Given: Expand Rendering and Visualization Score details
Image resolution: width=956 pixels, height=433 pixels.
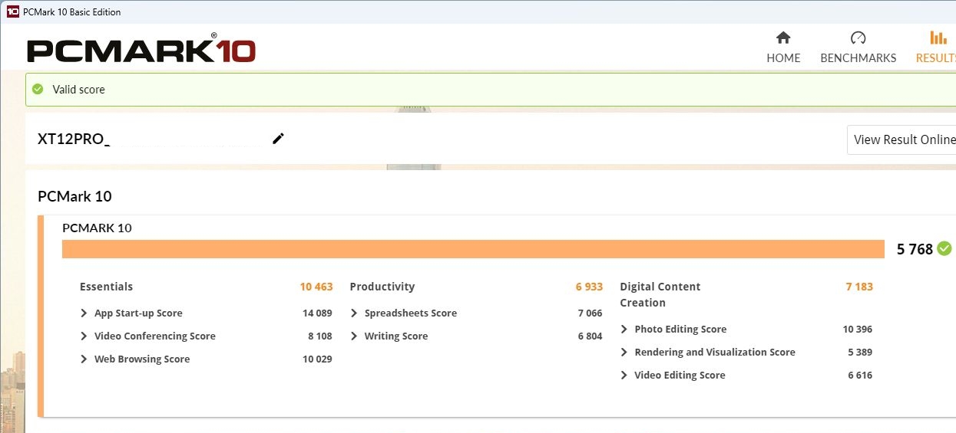Looking at the screenshot, I should pyautogui.click(x=624, y=352).
